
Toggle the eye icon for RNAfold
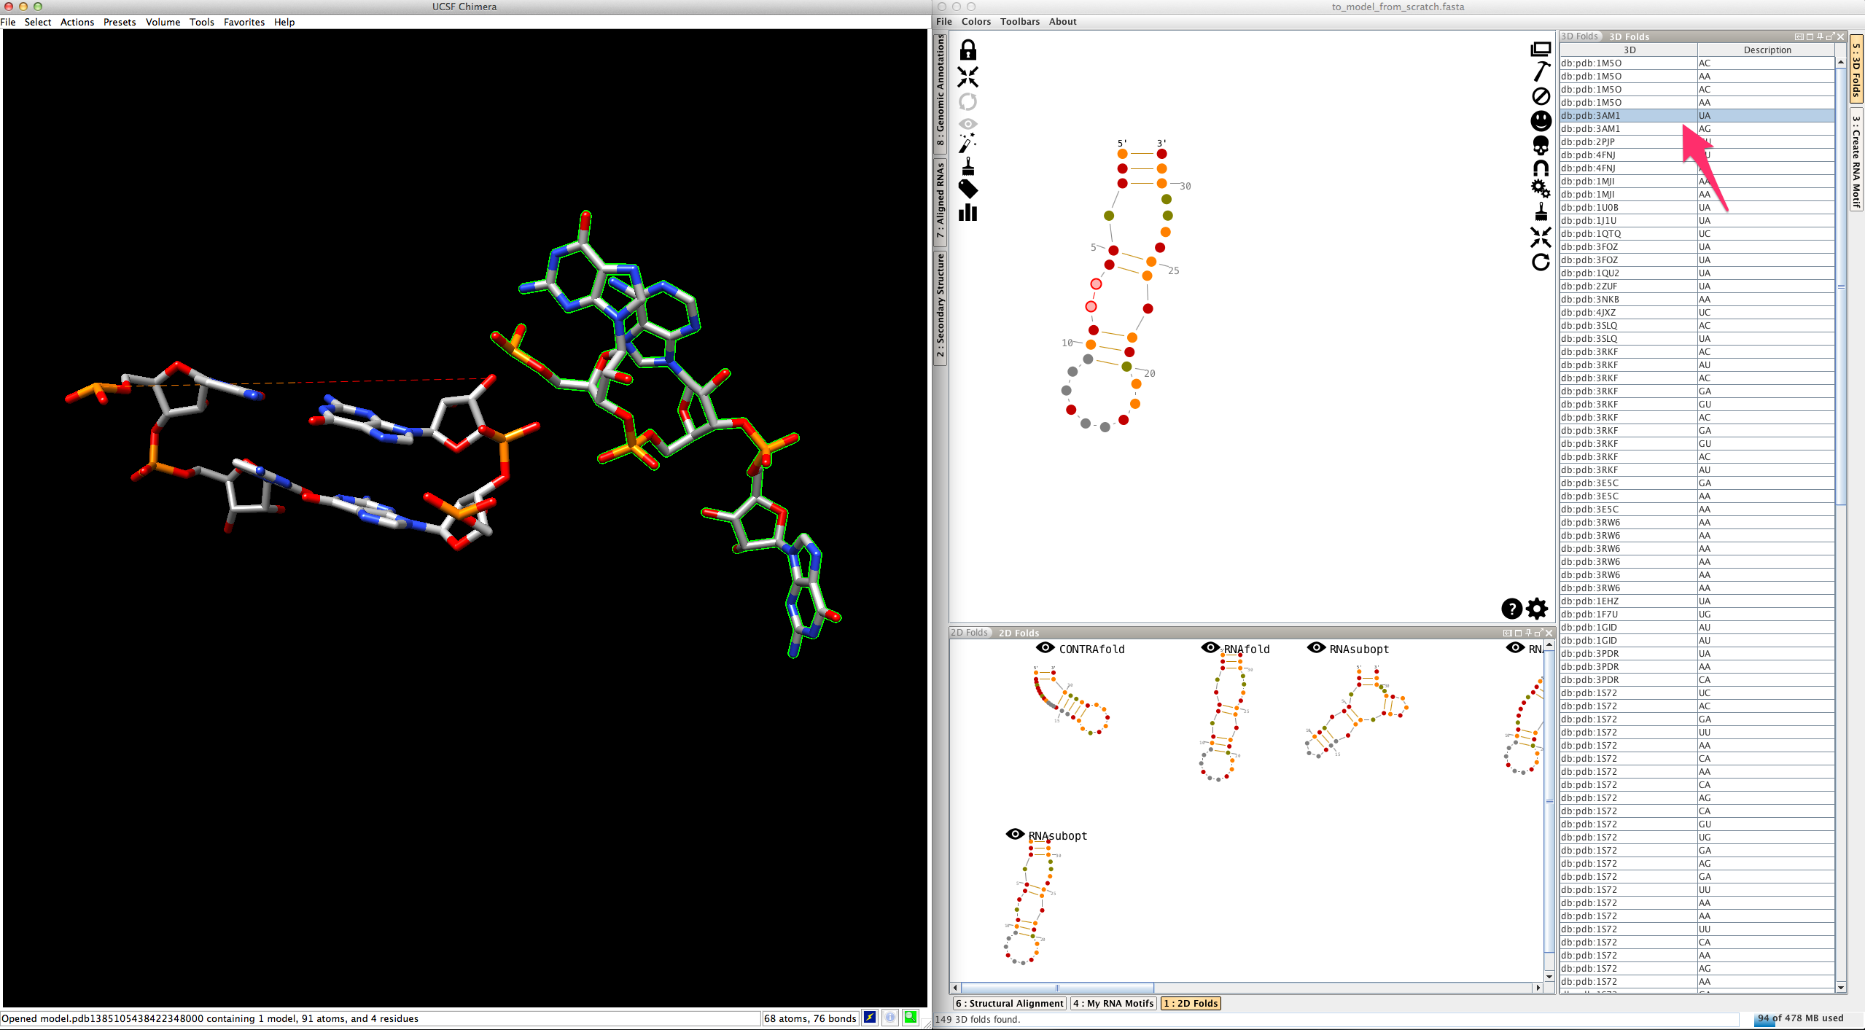1210,648
